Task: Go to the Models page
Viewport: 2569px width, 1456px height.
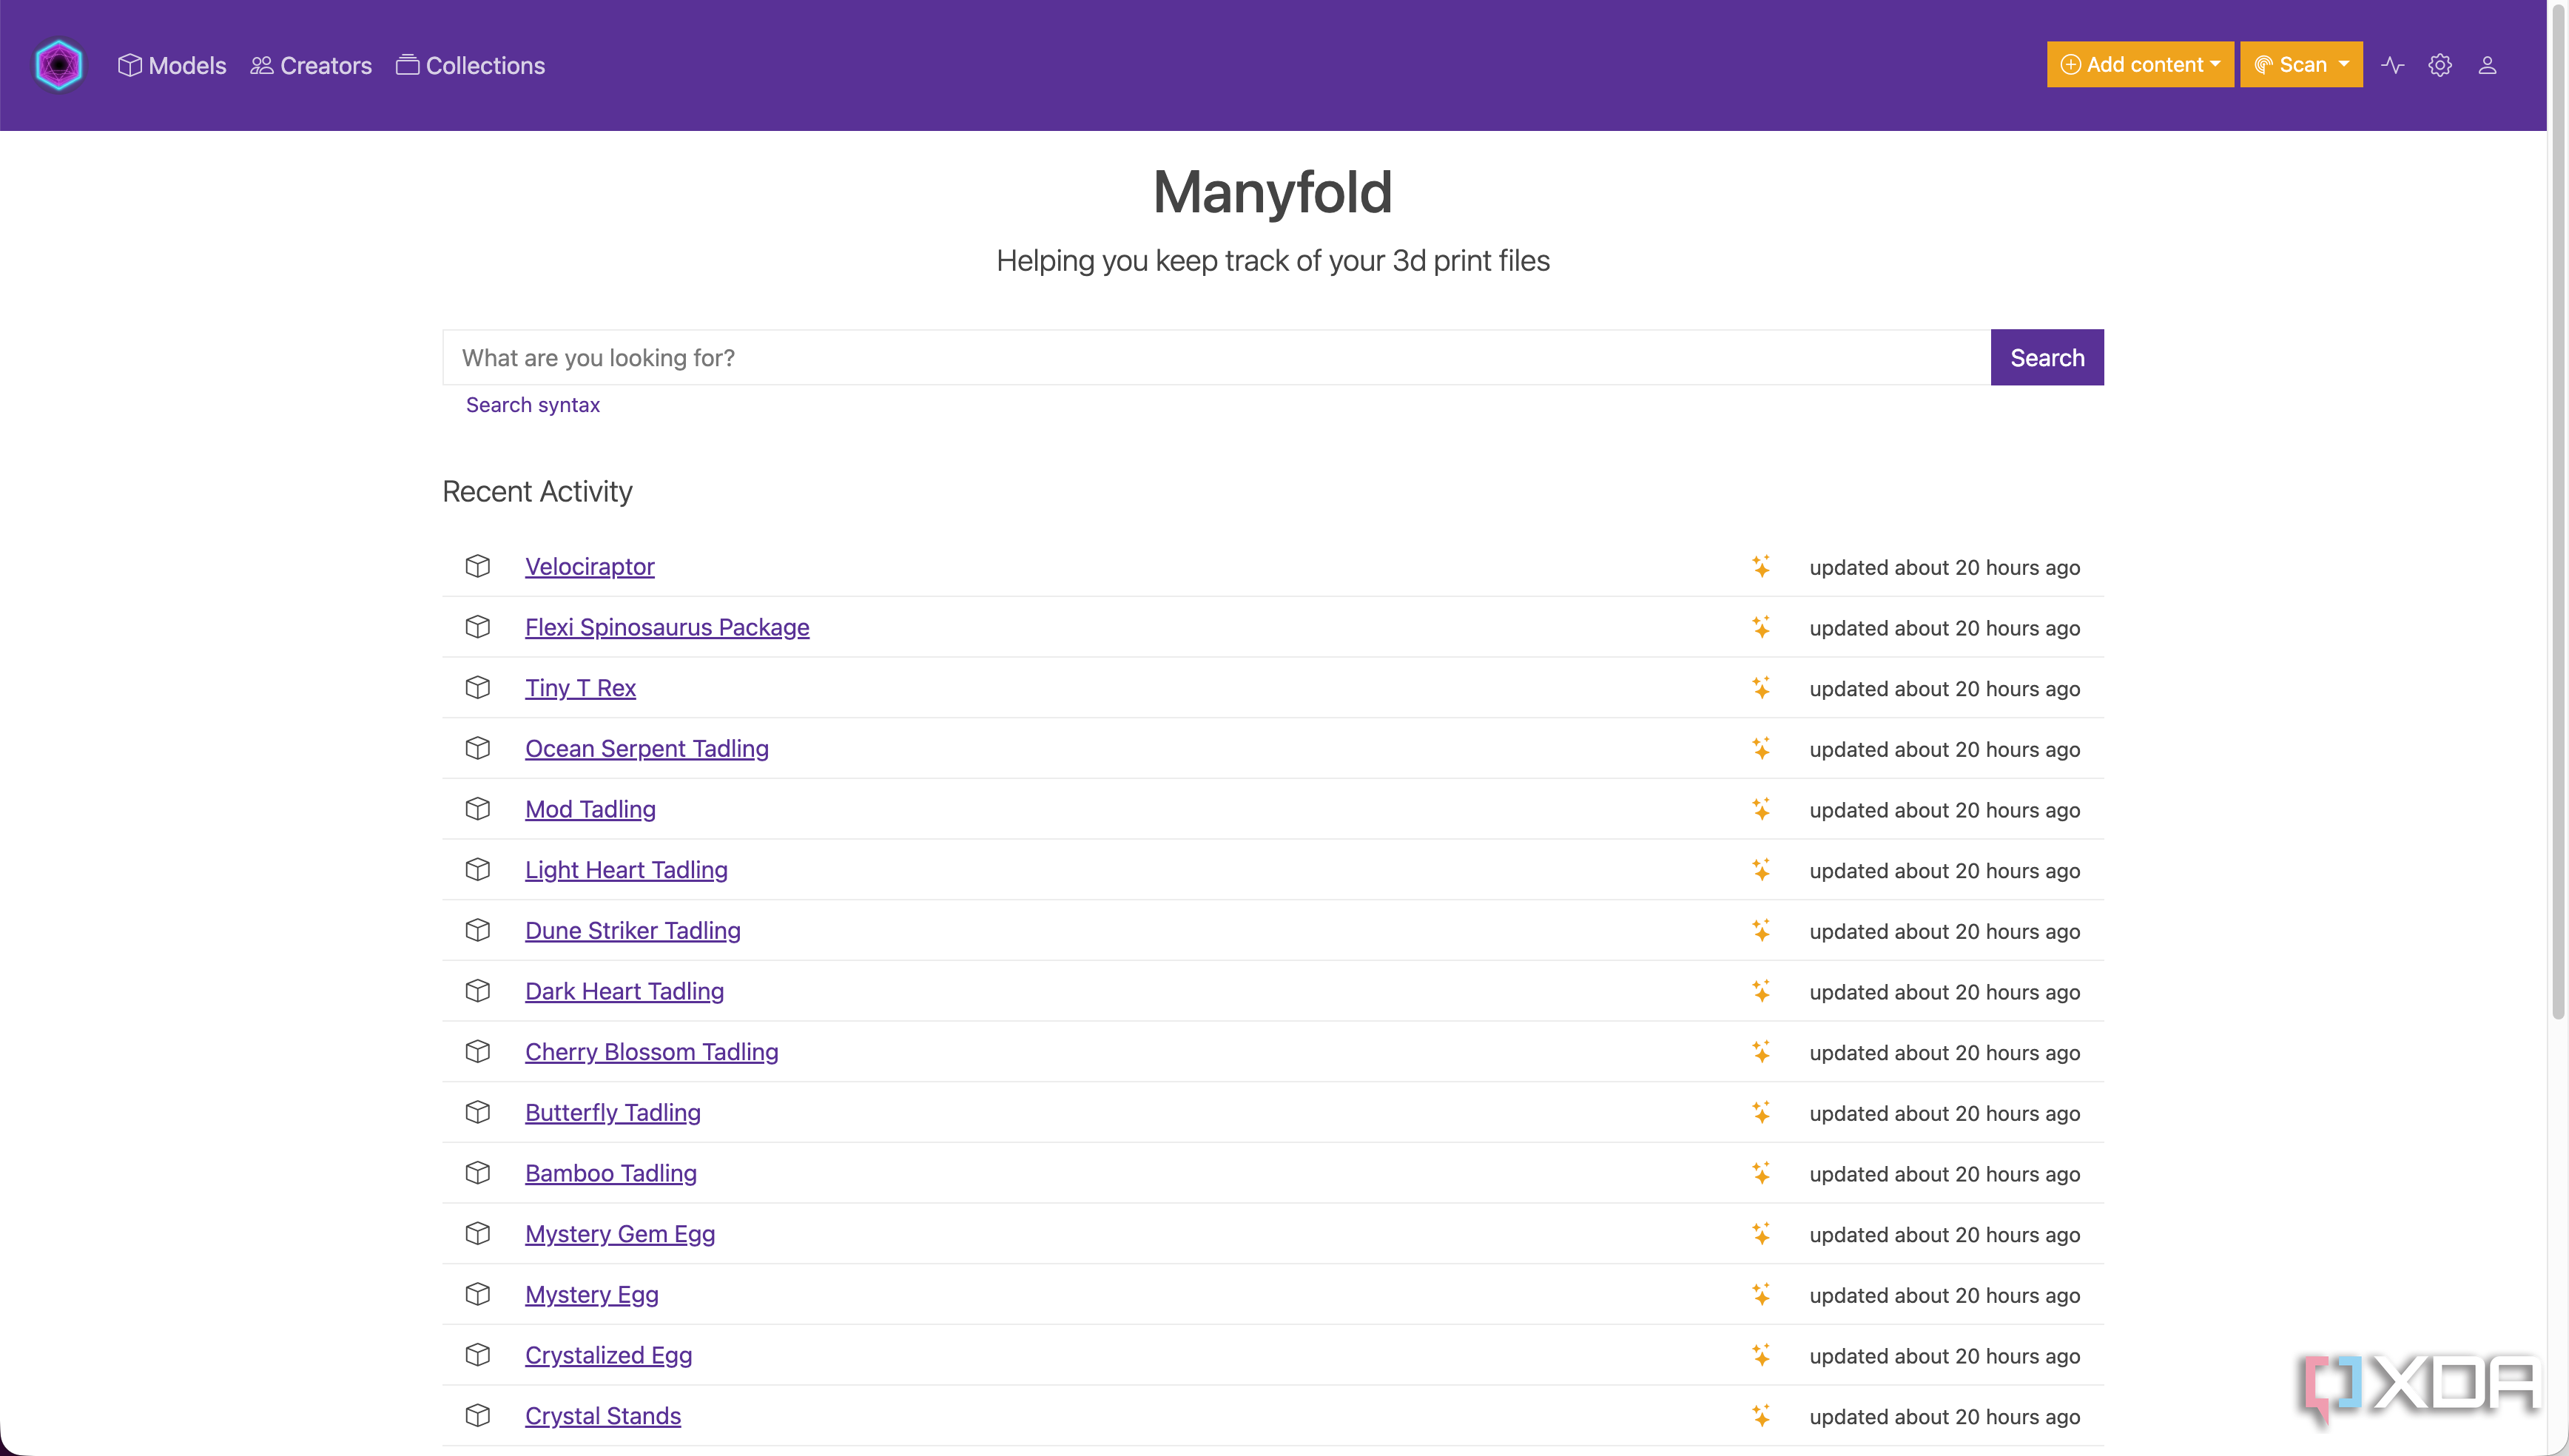Action: (x=172, y=65)
